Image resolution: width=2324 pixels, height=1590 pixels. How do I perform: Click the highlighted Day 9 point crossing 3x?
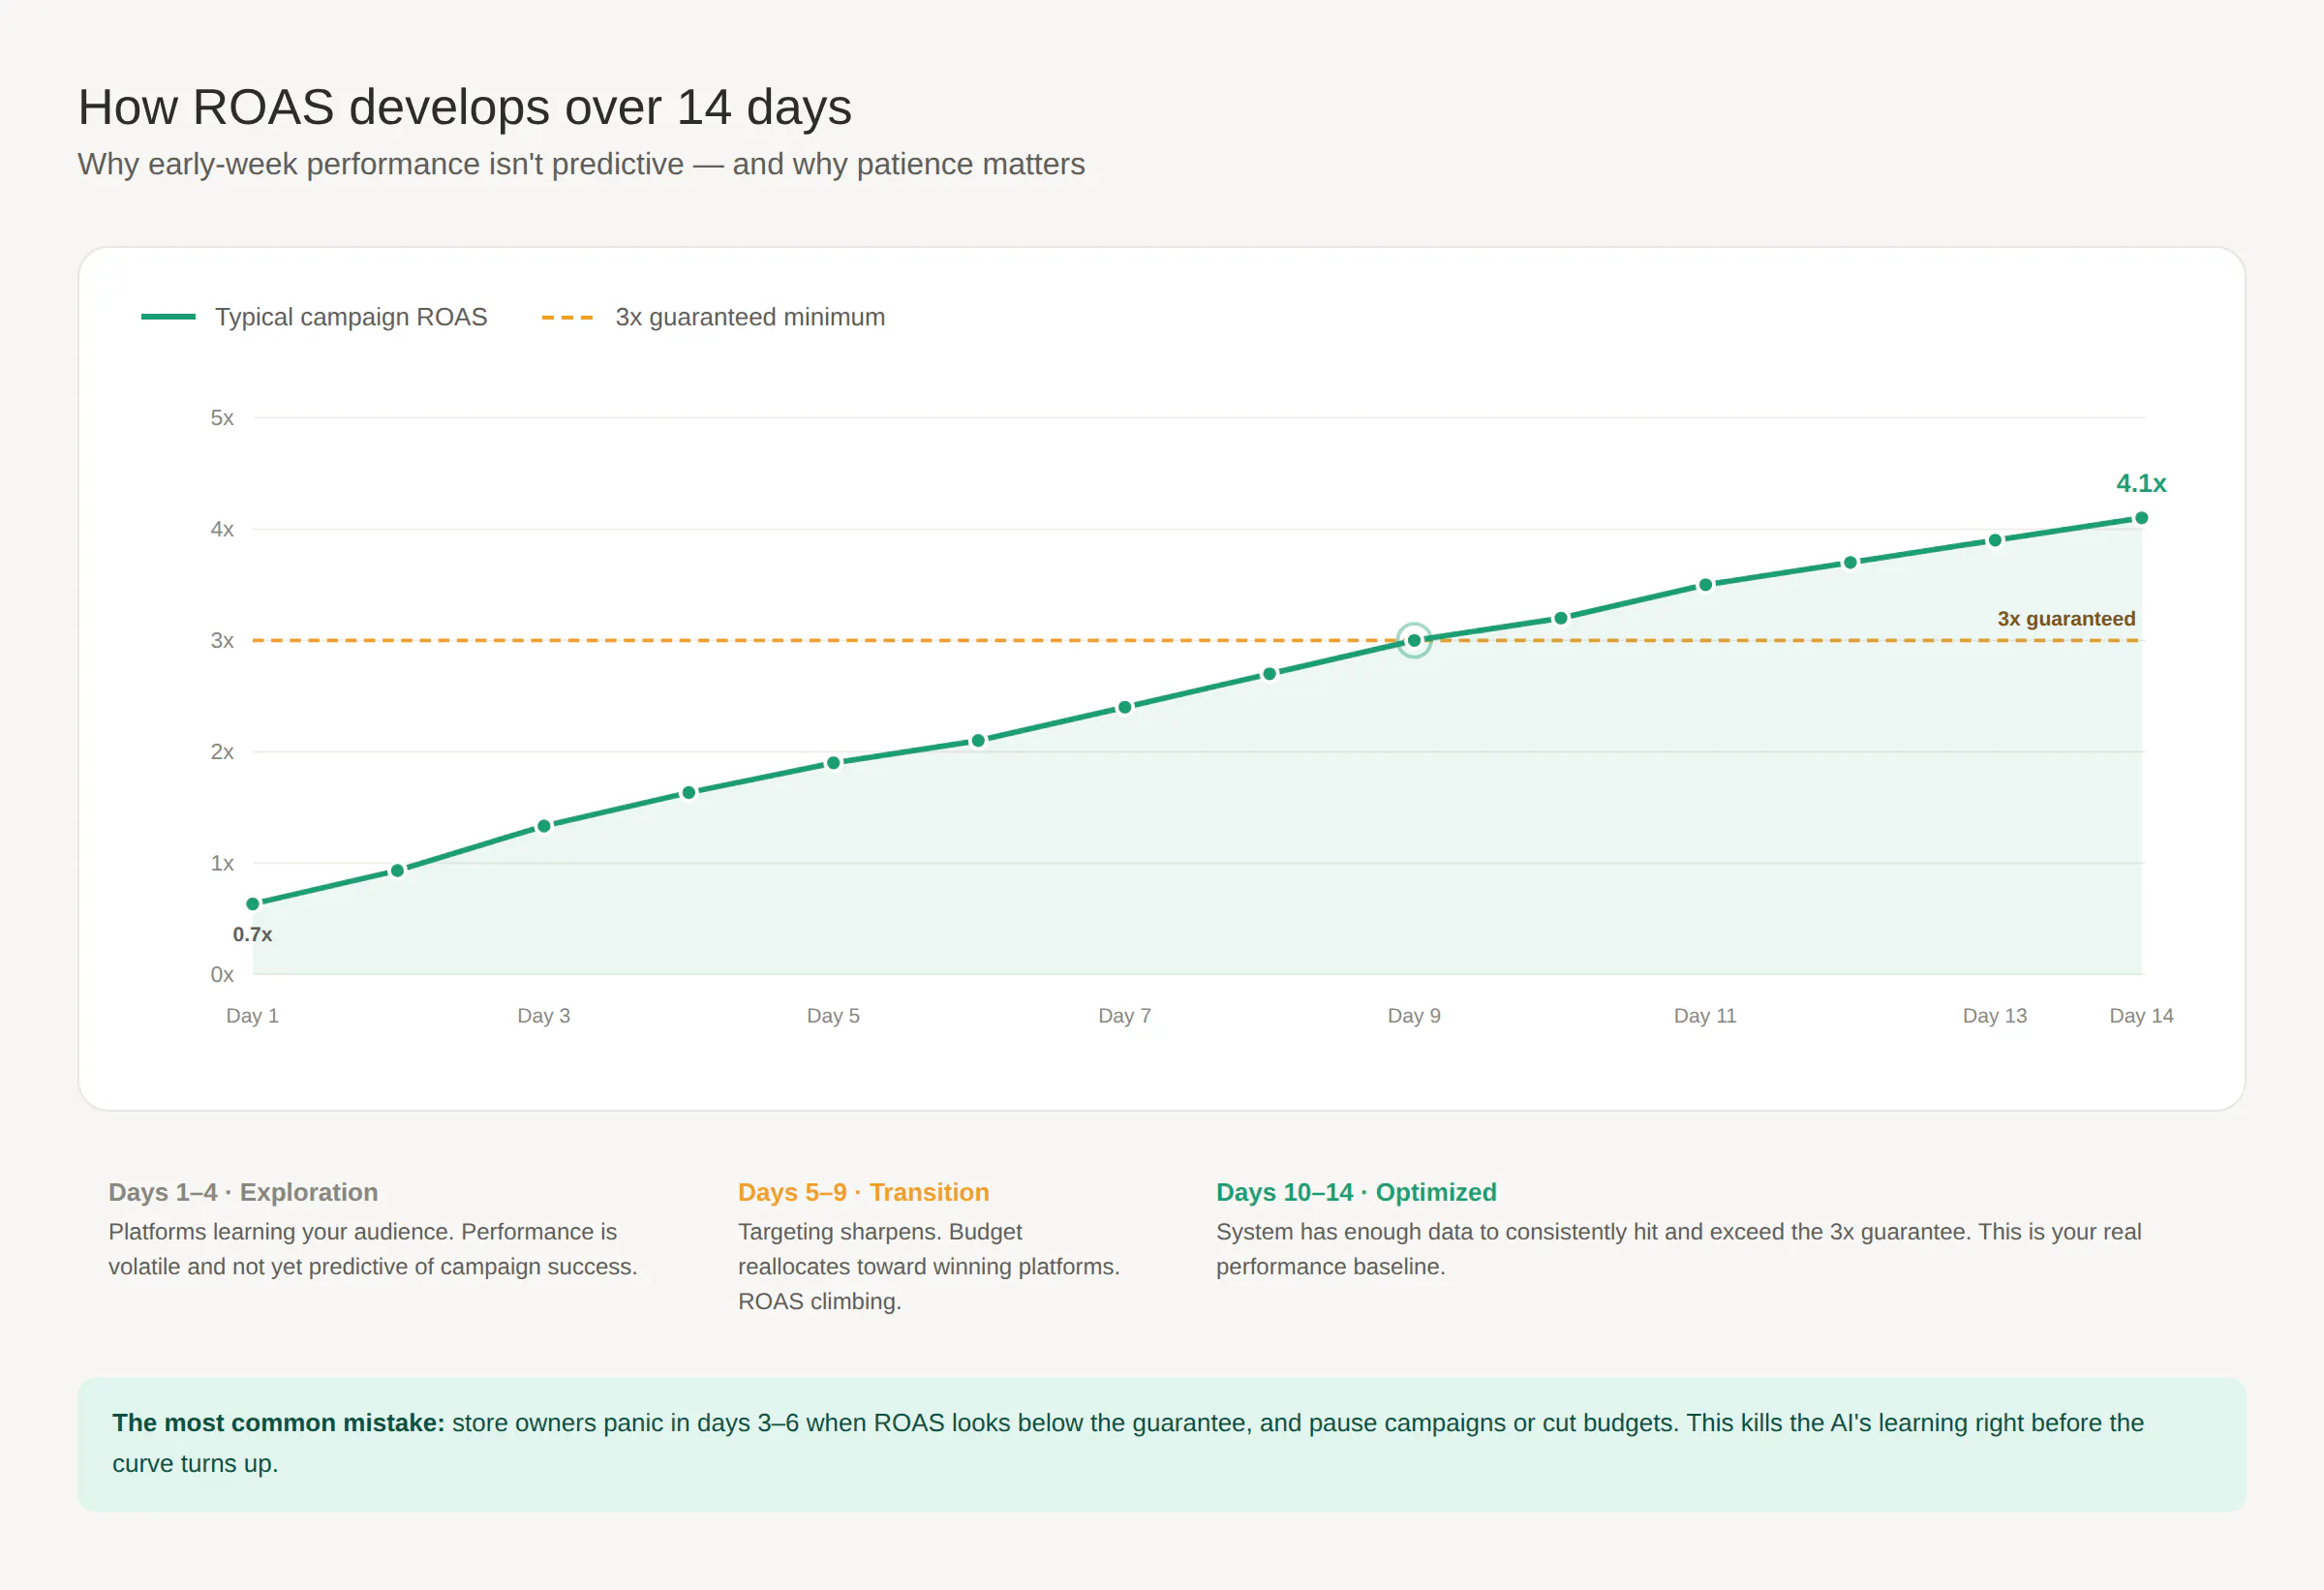(x=1414, y=640)
